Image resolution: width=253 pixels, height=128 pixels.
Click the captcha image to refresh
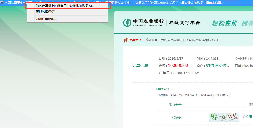click(224, 117)
